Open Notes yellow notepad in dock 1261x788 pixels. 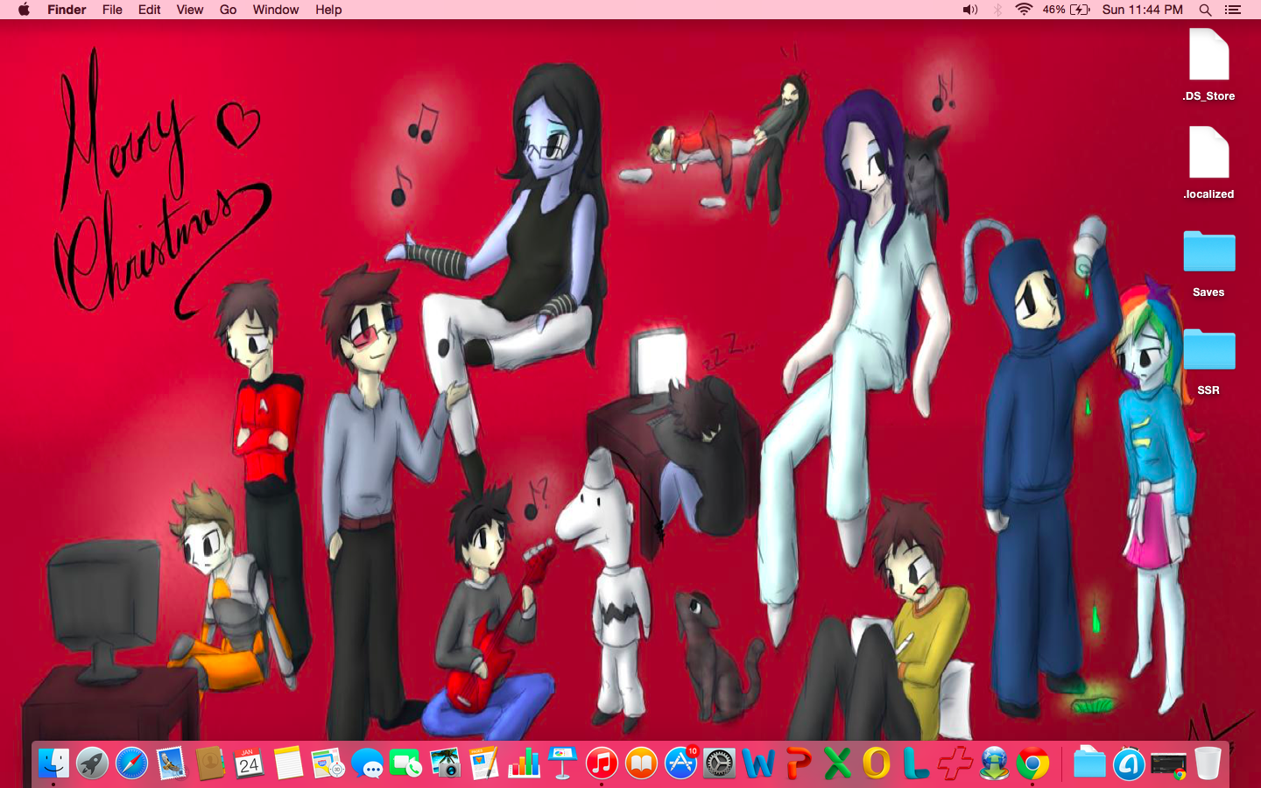(x=288, y=763)
